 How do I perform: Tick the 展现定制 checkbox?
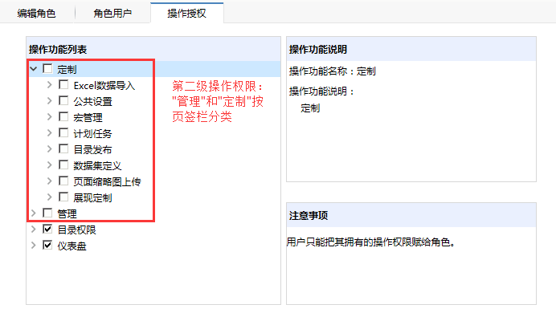(x=63, y=197)
